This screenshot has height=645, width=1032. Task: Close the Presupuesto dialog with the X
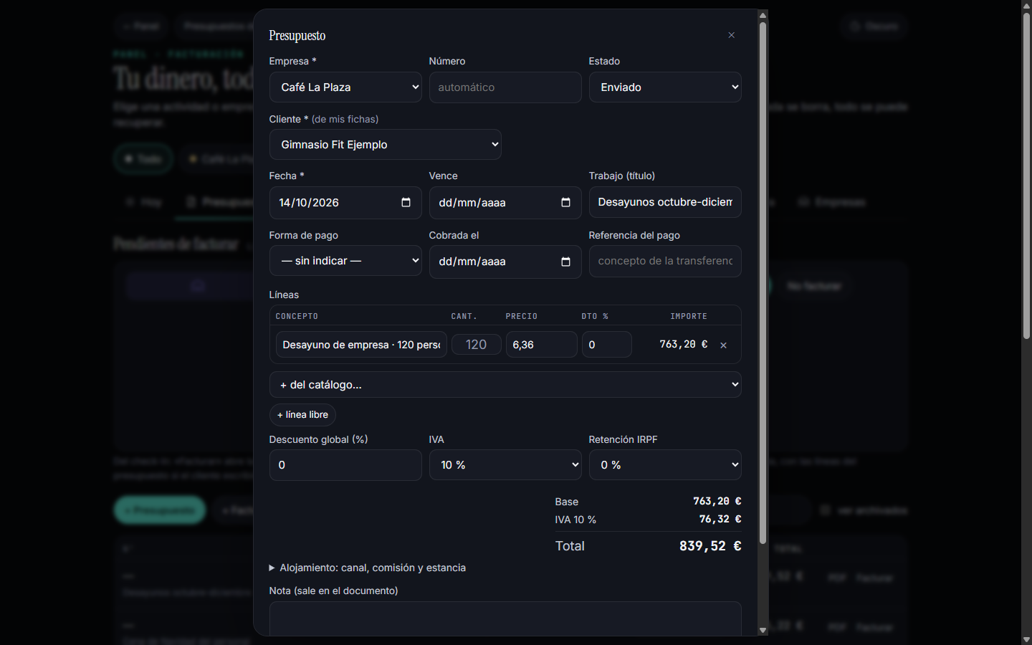click(x=731, y=35)
